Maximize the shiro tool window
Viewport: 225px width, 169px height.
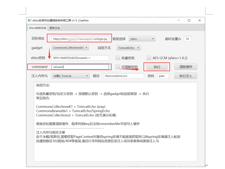pyautogui.click(x=189, y=20)
